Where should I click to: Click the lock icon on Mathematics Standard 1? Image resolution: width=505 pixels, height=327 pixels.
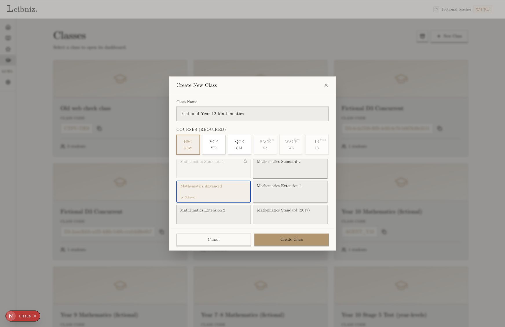[x=245, y=161]
